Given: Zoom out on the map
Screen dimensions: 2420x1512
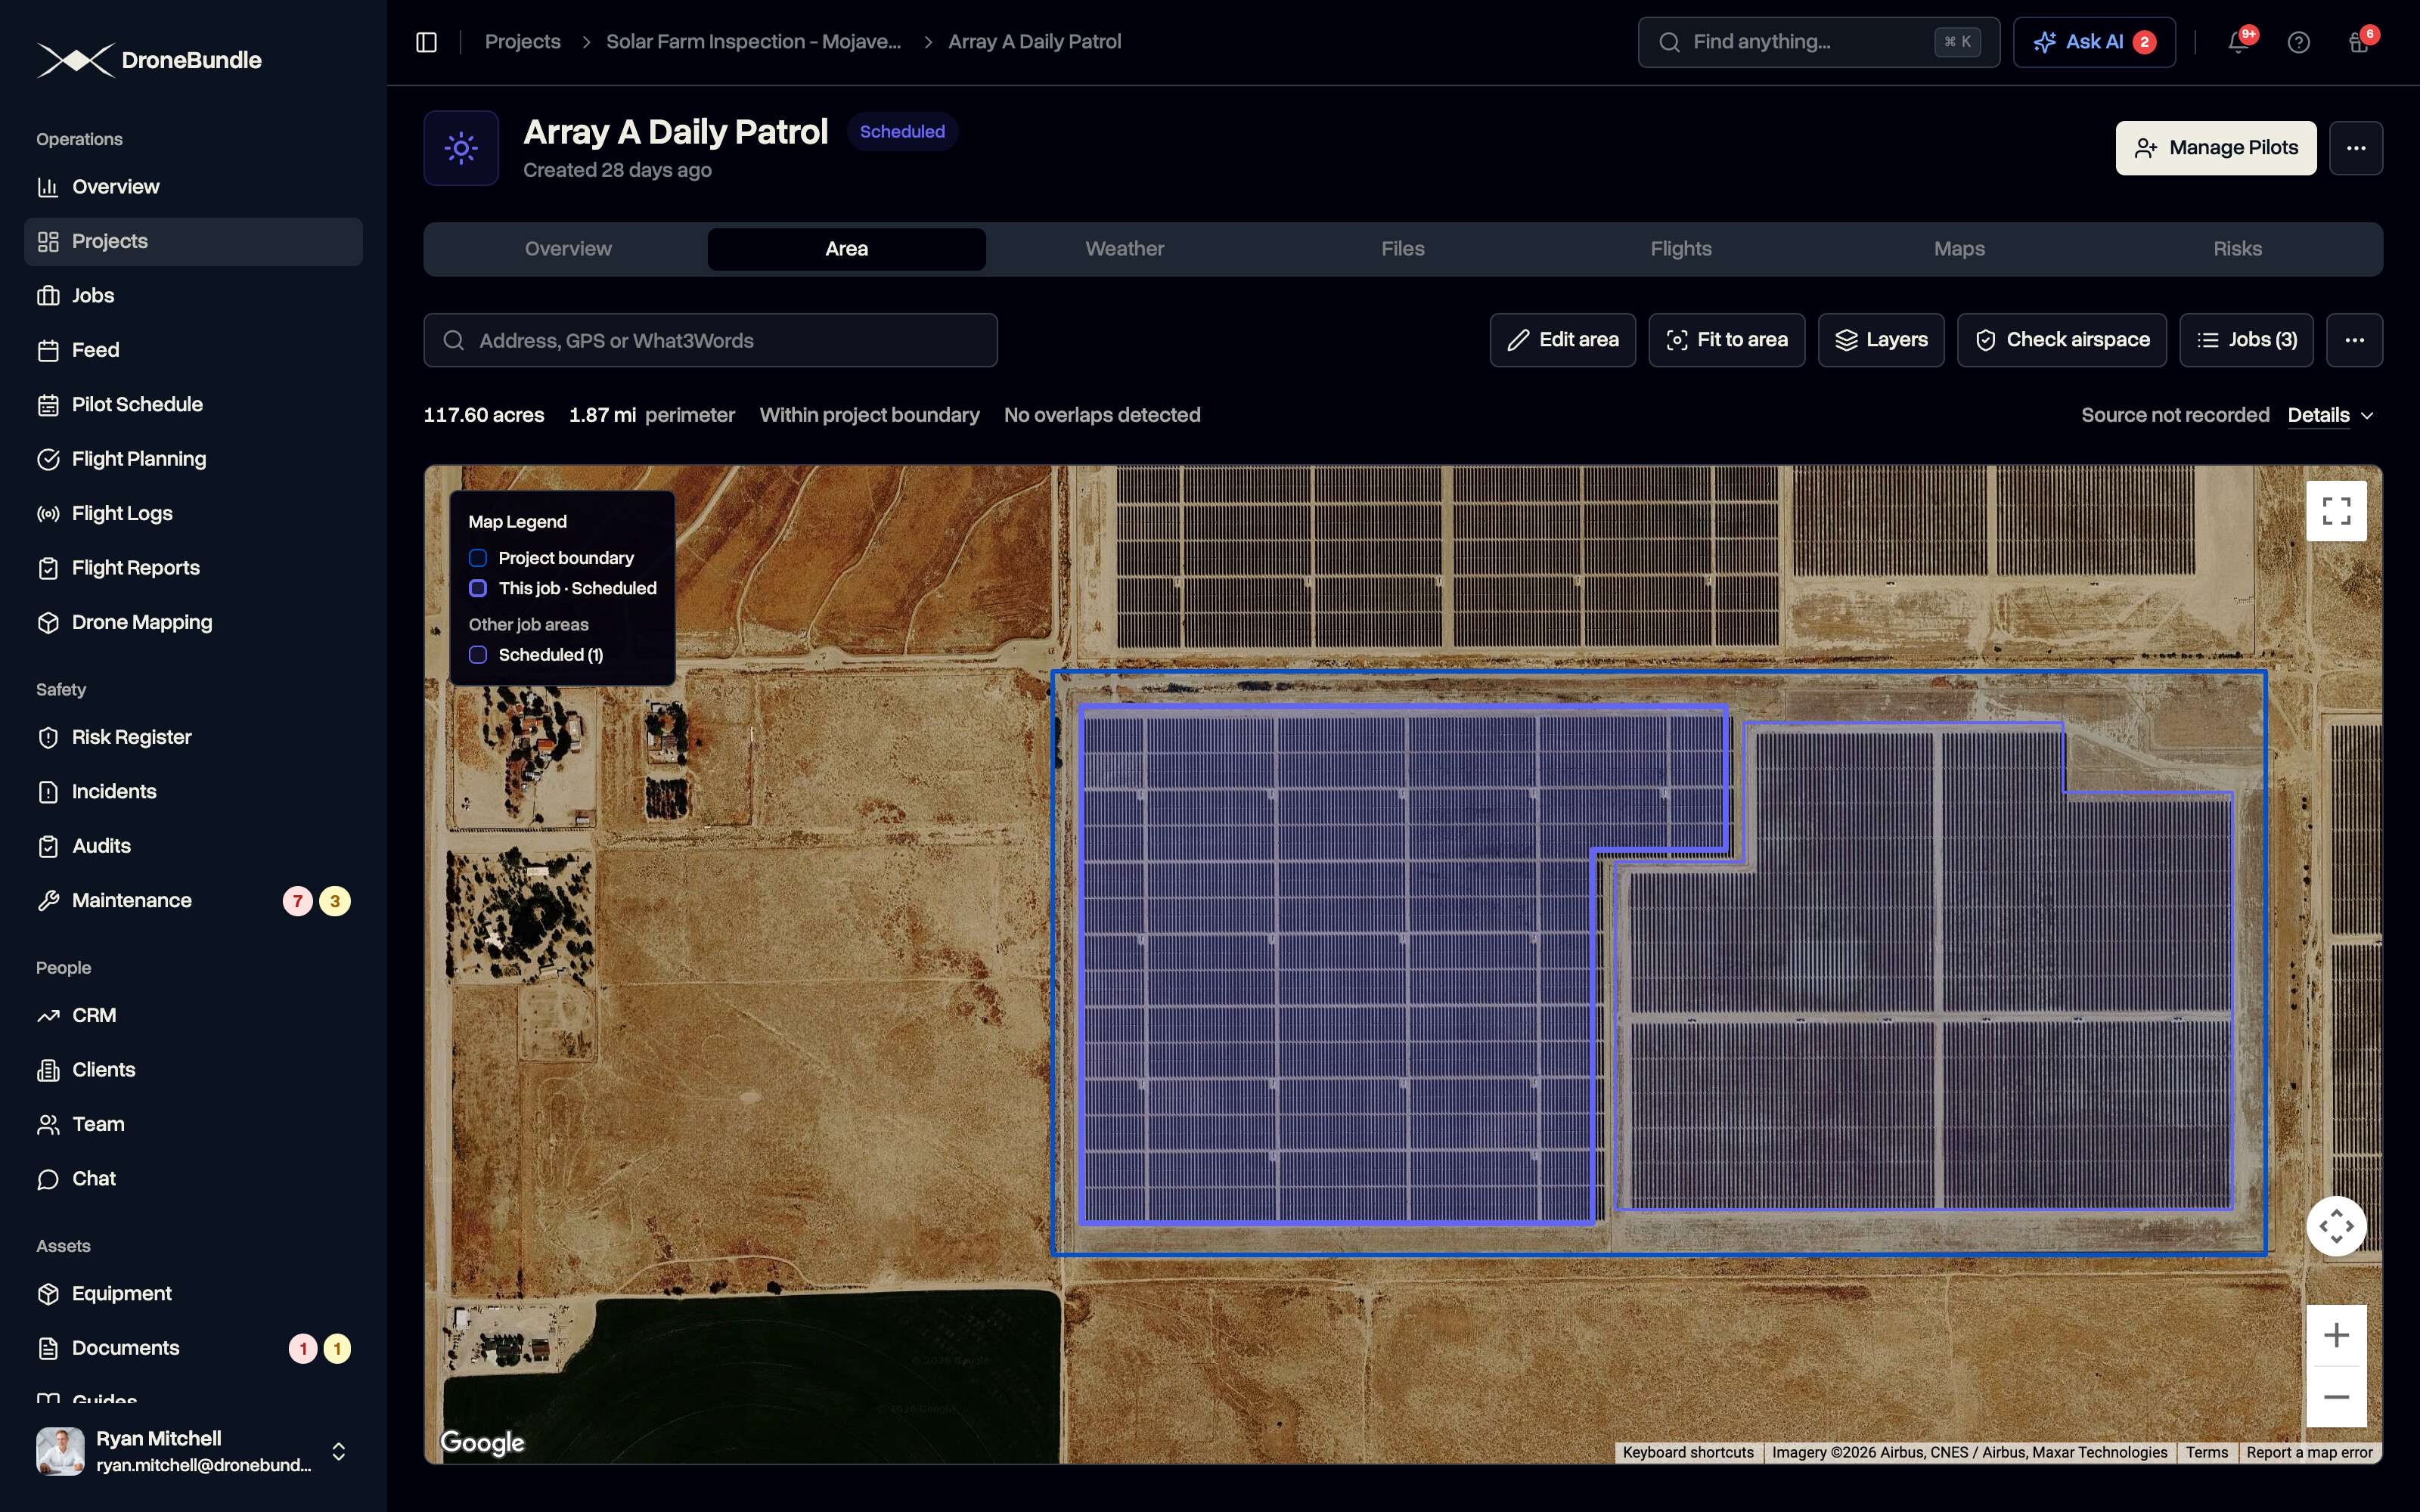Looking at the screenshot, I should pos(2336,1397).
